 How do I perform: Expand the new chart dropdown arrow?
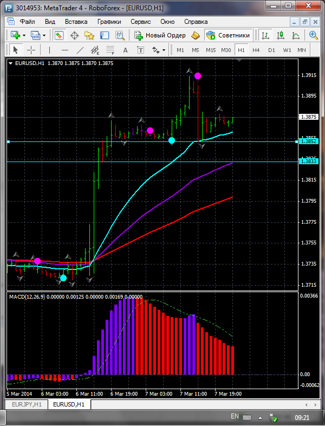pos(24,36)
